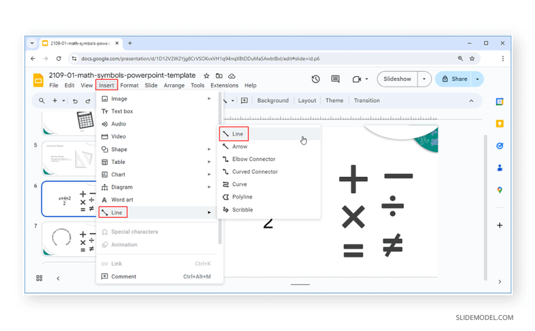Open the Extensions menu
535x331 pixels.
(224, 85)
